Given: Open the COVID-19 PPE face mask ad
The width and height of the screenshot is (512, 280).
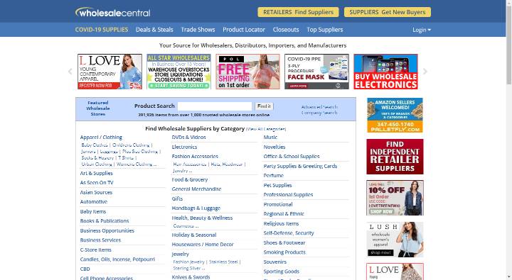Looking at the screenshot, I should (x=316, y=72).
